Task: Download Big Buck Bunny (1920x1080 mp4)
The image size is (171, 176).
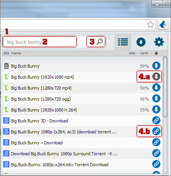Action: 156,77
